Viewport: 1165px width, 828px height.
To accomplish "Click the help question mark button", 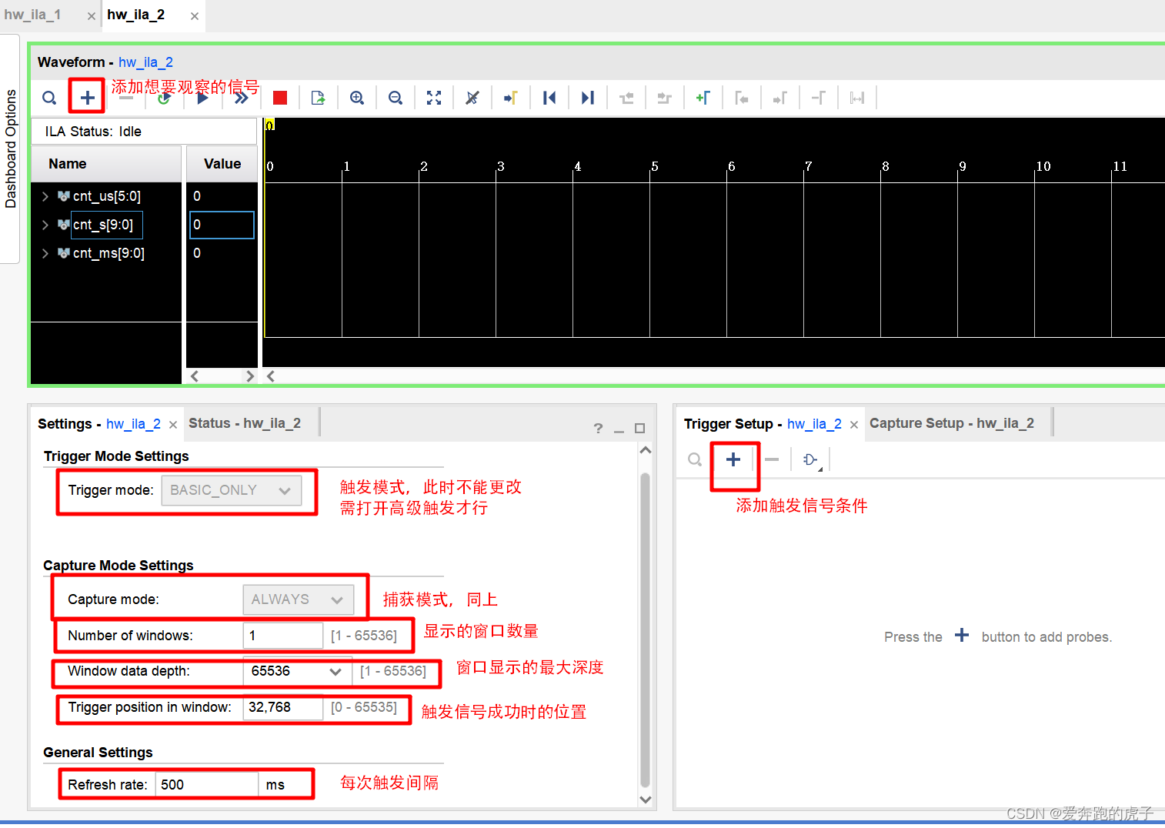I will point(598,428).
